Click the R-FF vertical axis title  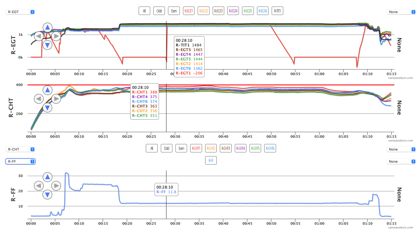pyautogui.click(x=14, y=195)
